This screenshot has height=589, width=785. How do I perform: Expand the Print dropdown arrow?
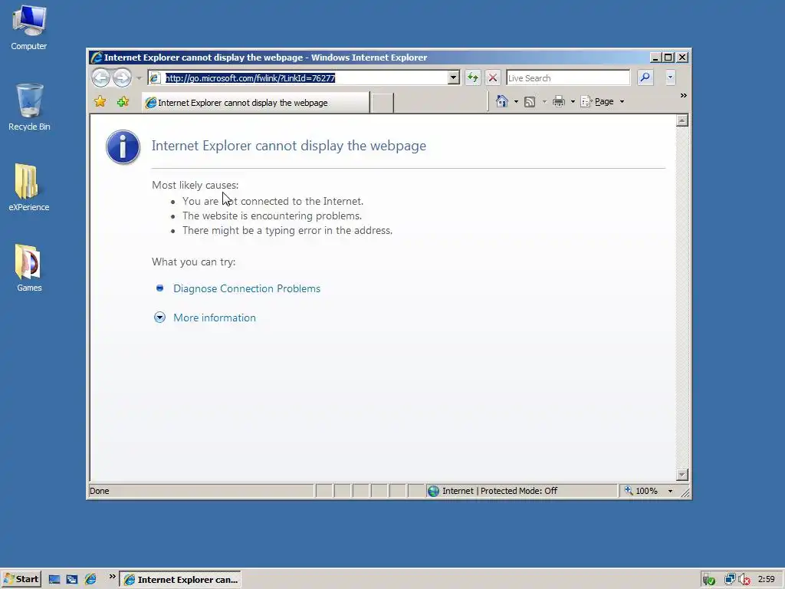(573, 102)
